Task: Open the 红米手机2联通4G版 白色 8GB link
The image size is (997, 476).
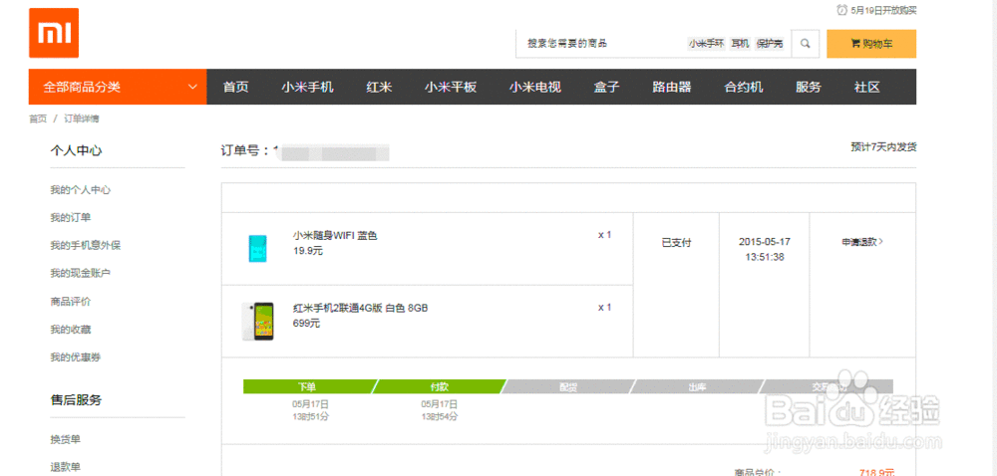Action: click(361, 309)
